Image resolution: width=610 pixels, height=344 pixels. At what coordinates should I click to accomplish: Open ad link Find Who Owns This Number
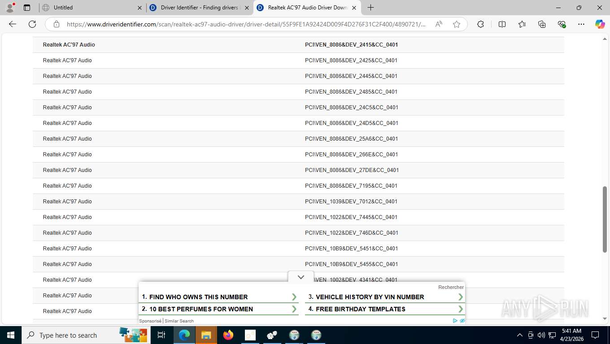[x=219, y=297]
